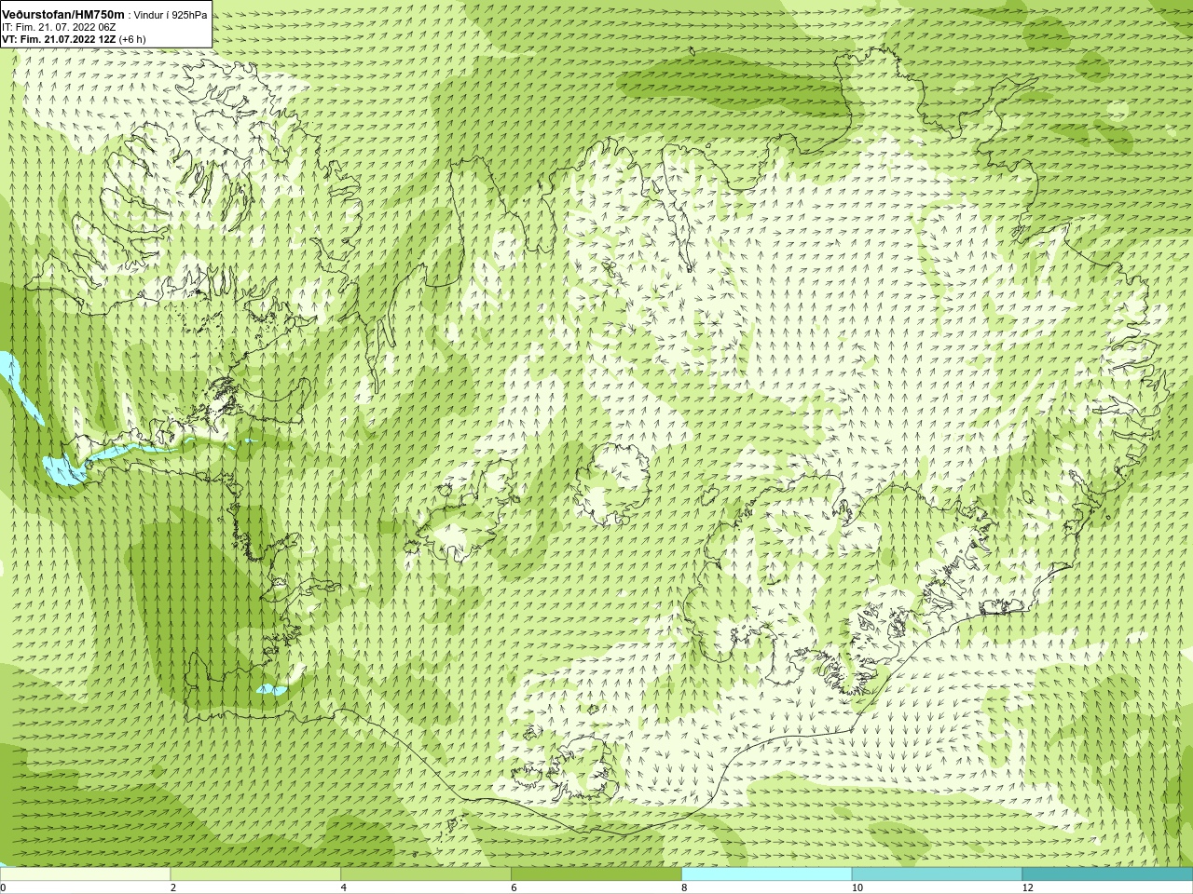
Task: Click the legend value '10'
Action: [x=857, y=887]
